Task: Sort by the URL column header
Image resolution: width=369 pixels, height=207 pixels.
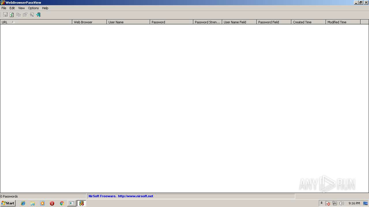Action: 36,22
